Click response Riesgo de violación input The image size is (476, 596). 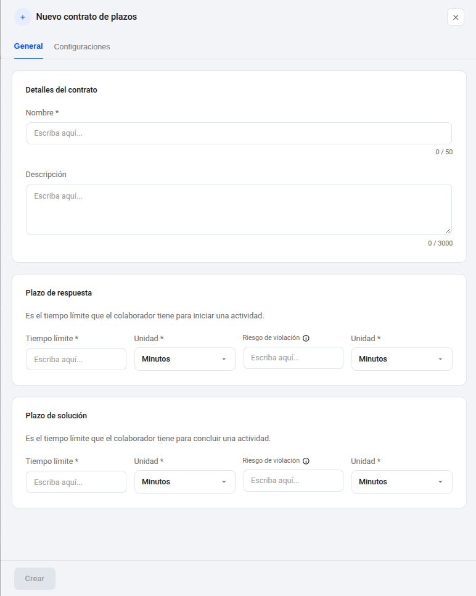click(293, 358)
